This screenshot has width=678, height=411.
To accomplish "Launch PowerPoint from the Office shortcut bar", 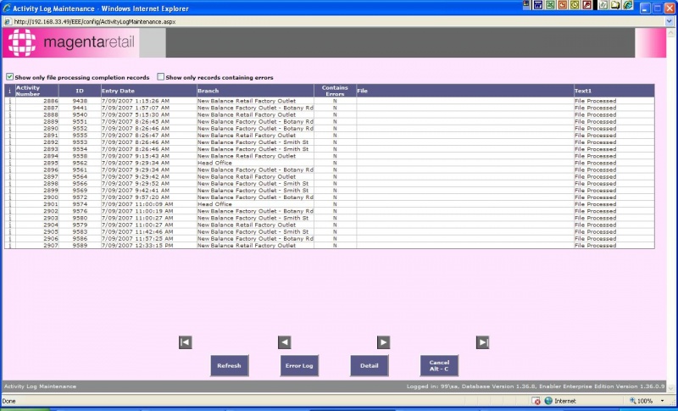I will tap(562, 5).
